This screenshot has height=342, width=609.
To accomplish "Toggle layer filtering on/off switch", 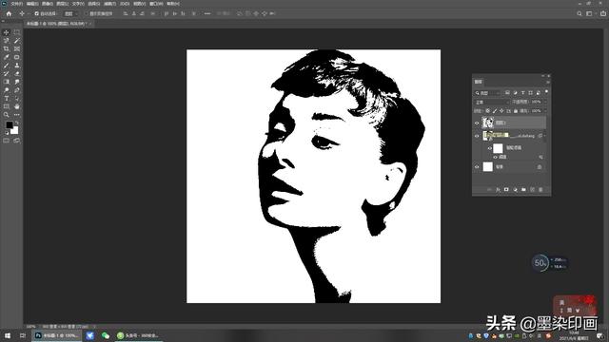I will click(546, 92).
